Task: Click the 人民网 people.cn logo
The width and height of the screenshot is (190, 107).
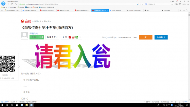Action: (26, 21)
